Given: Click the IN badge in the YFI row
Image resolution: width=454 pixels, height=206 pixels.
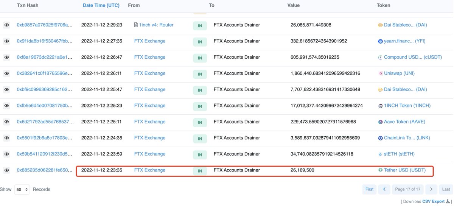Looking at the screenshot, I should click(200, 42).
